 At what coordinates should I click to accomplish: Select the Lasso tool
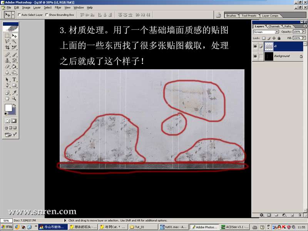(7, 42)
